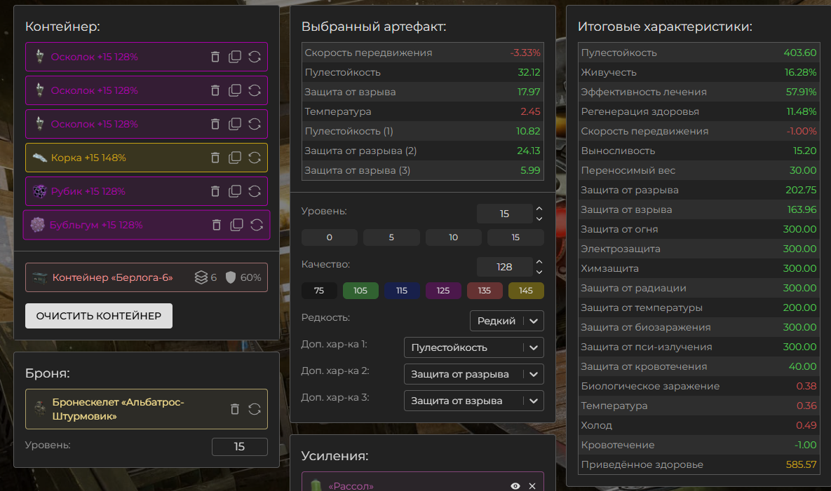Select the Контейнер «Берлога-6» entry
The image size is (831, 491).
pyautogui.click(x=112, y=277)
